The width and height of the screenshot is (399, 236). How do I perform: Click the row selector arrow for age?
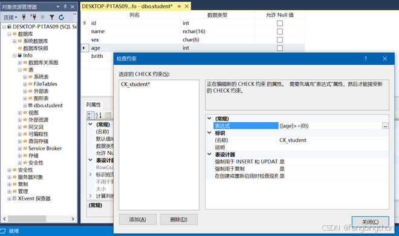(85, 48)
